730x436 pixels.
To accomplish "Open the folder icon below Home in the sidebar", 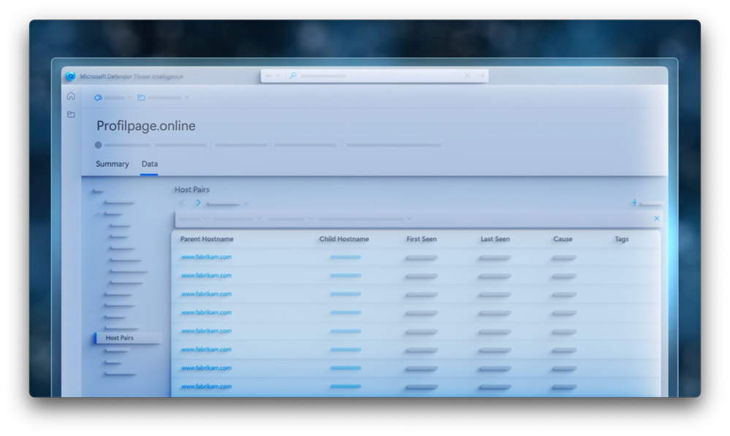I will (x=71, y=115).
